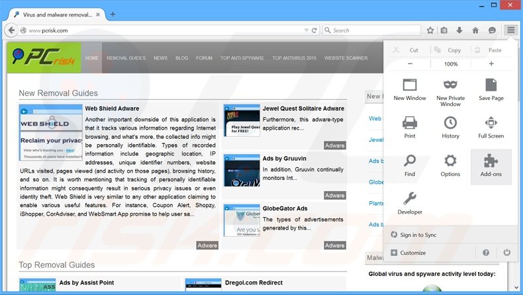Screen dimensions: 523x295
Task: Click the hamburger menu button
Action: click(510, 30)
